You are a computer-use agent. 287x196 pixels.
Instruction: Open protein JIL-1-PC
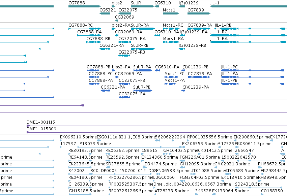[229, 67]
